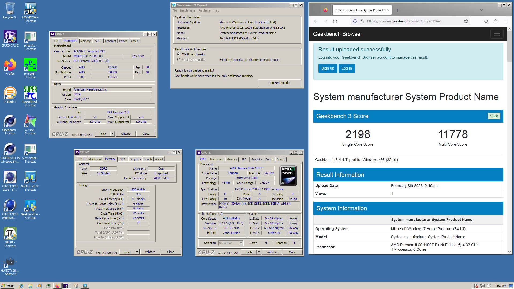Click Close in the Mainboard CPU-Z window
The image size is (514, 289).
pyautogui.click(x=146, y=134)
